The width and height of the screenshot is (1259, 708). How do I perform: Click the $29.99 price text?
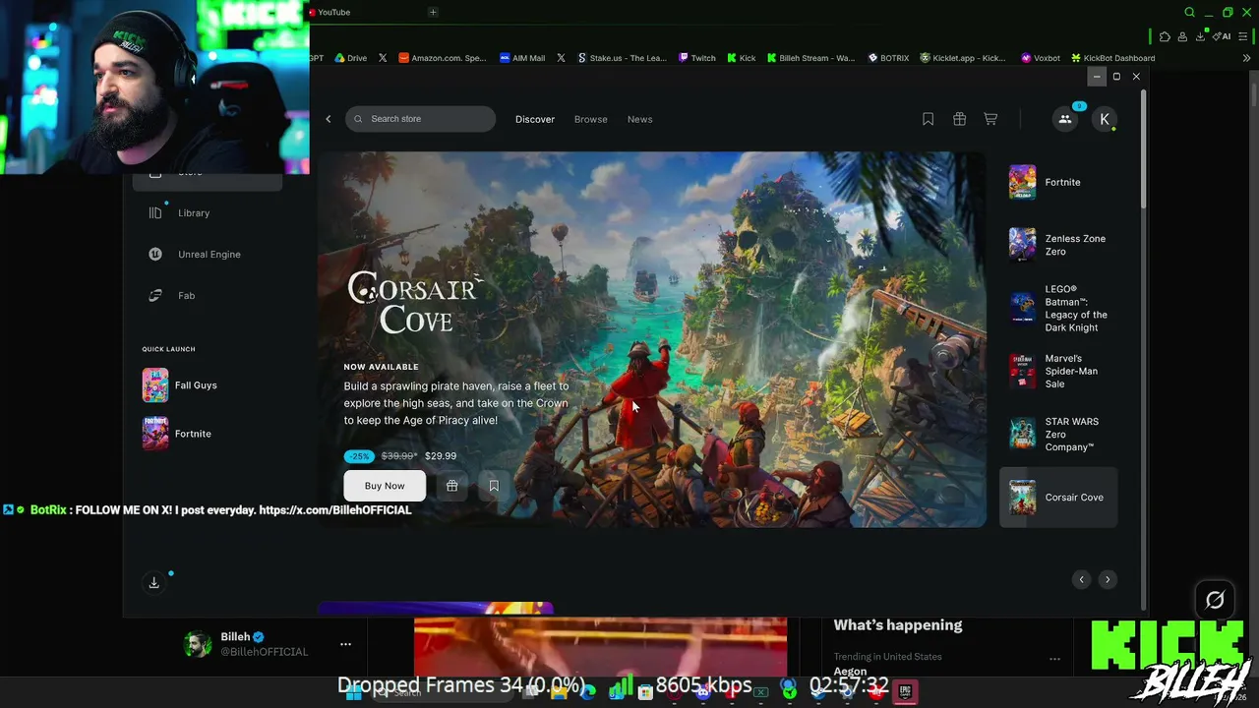pyautogui.click(x=441, y=456)
